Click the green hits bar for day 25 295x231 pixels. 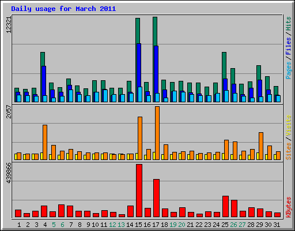point(224,65)
